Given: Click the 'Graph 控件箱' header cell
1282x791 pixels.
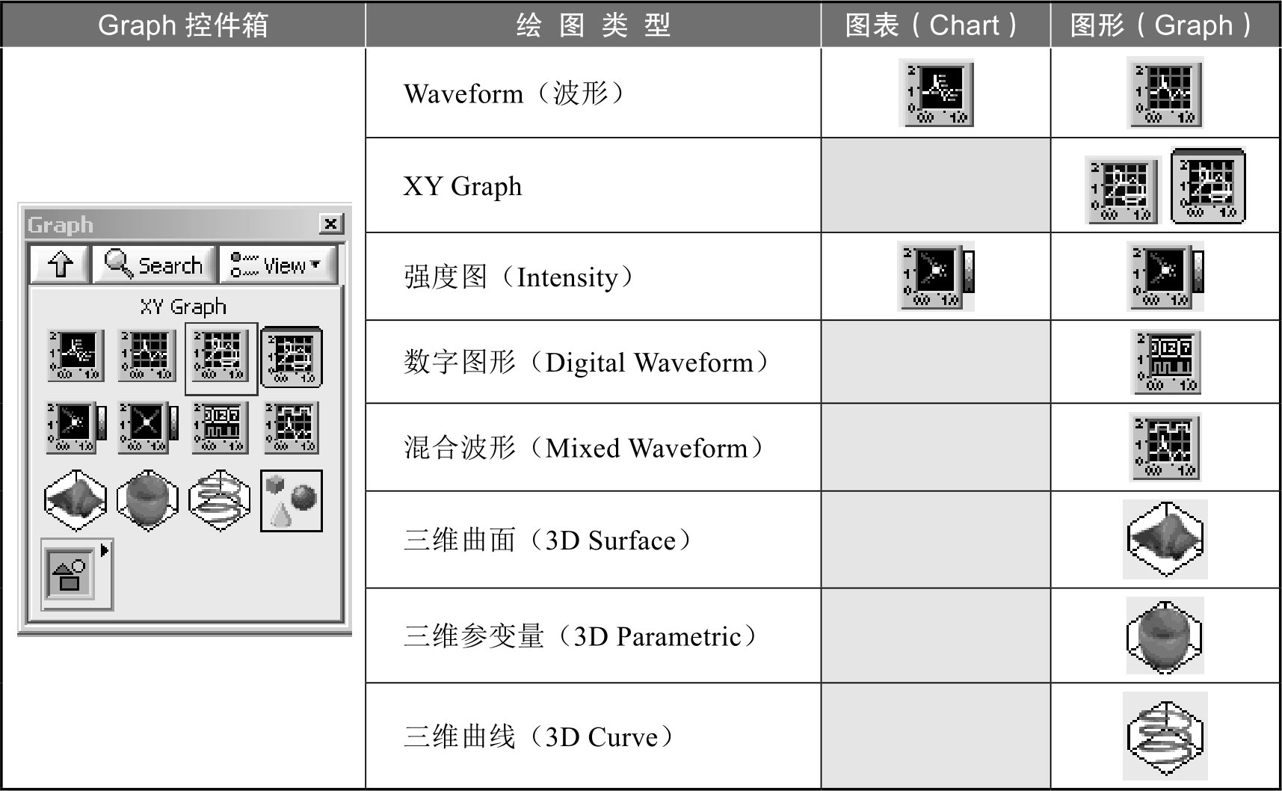Looking at the screenshot, I should click(183, 25).
